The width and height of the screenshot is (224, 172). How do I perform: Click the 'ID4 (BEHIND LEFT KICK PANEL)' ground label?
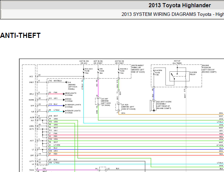(72, 86)
